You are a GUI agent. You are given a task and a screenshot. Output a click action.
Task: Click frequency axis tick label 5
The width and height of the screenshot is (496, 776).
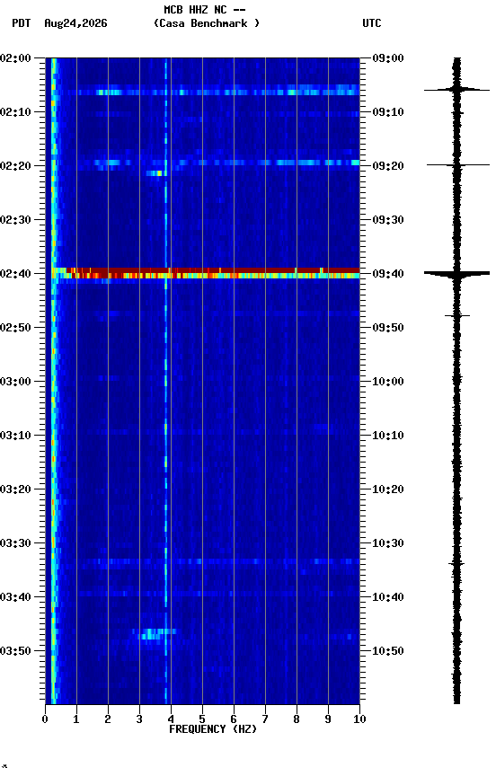click(x=202, y=719)
